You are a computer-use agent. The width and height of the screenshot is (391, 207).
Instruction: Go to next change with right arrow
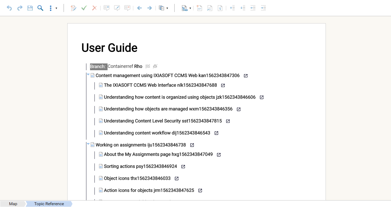149,8
